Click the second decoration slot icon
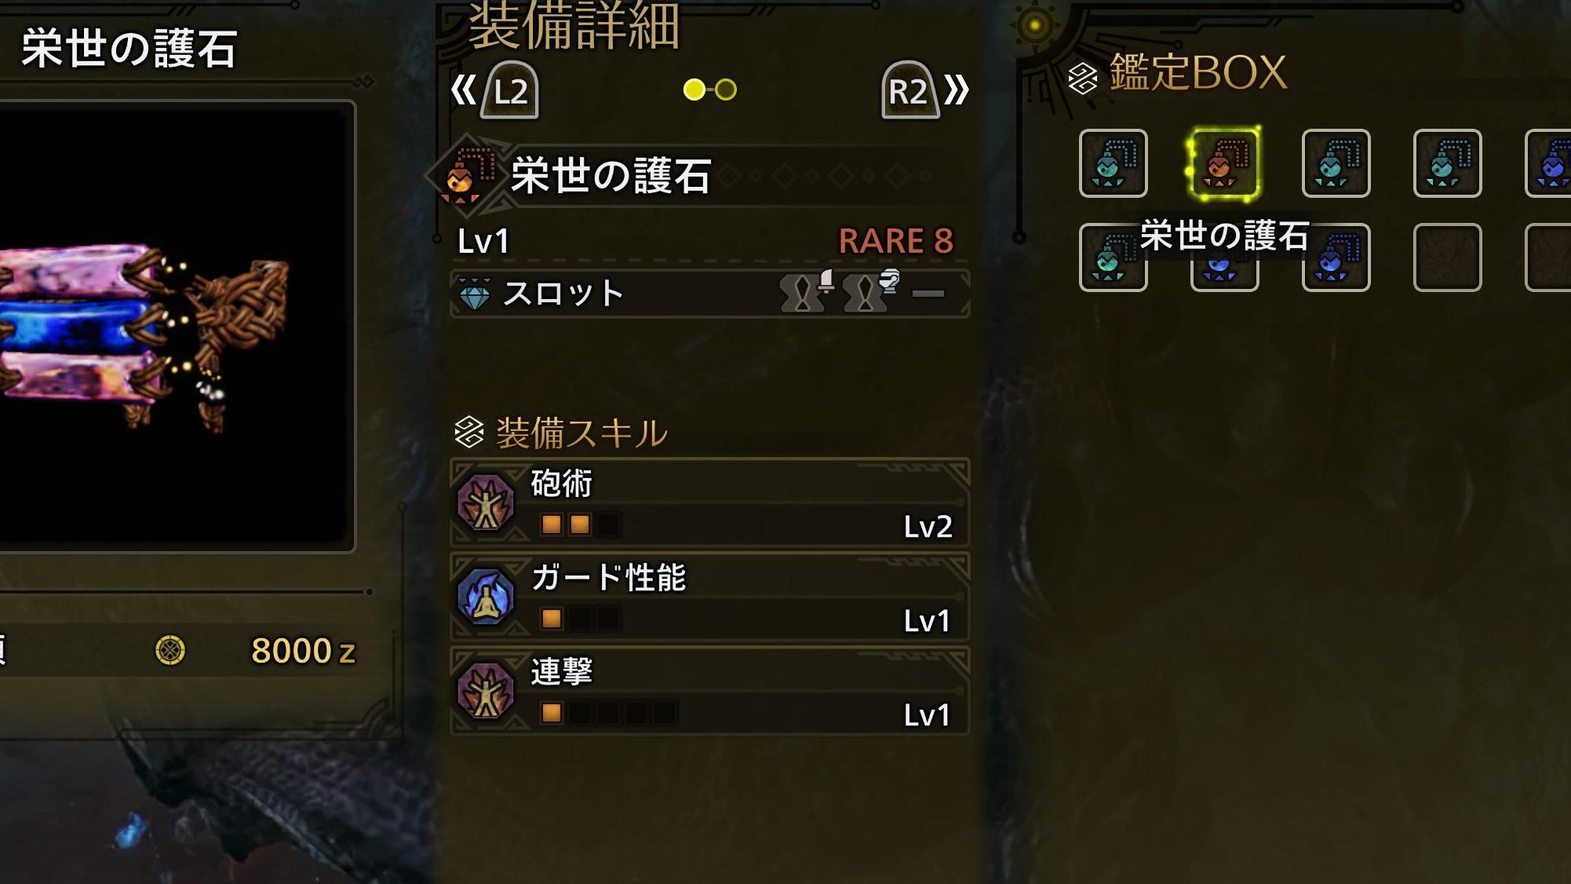The height and width of the screenshot is (884, 1571). 869,291
